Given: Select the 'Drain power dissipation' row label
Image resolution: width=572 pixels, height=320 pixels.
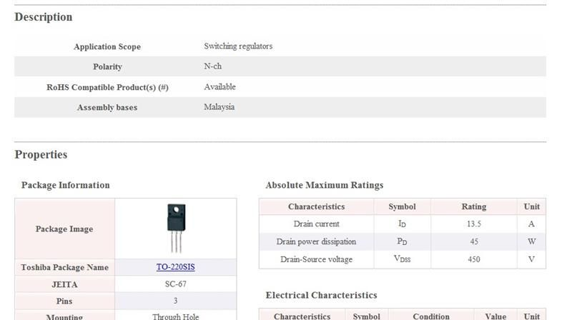Looking at the screenshot, I should click(x=316, y=241).
